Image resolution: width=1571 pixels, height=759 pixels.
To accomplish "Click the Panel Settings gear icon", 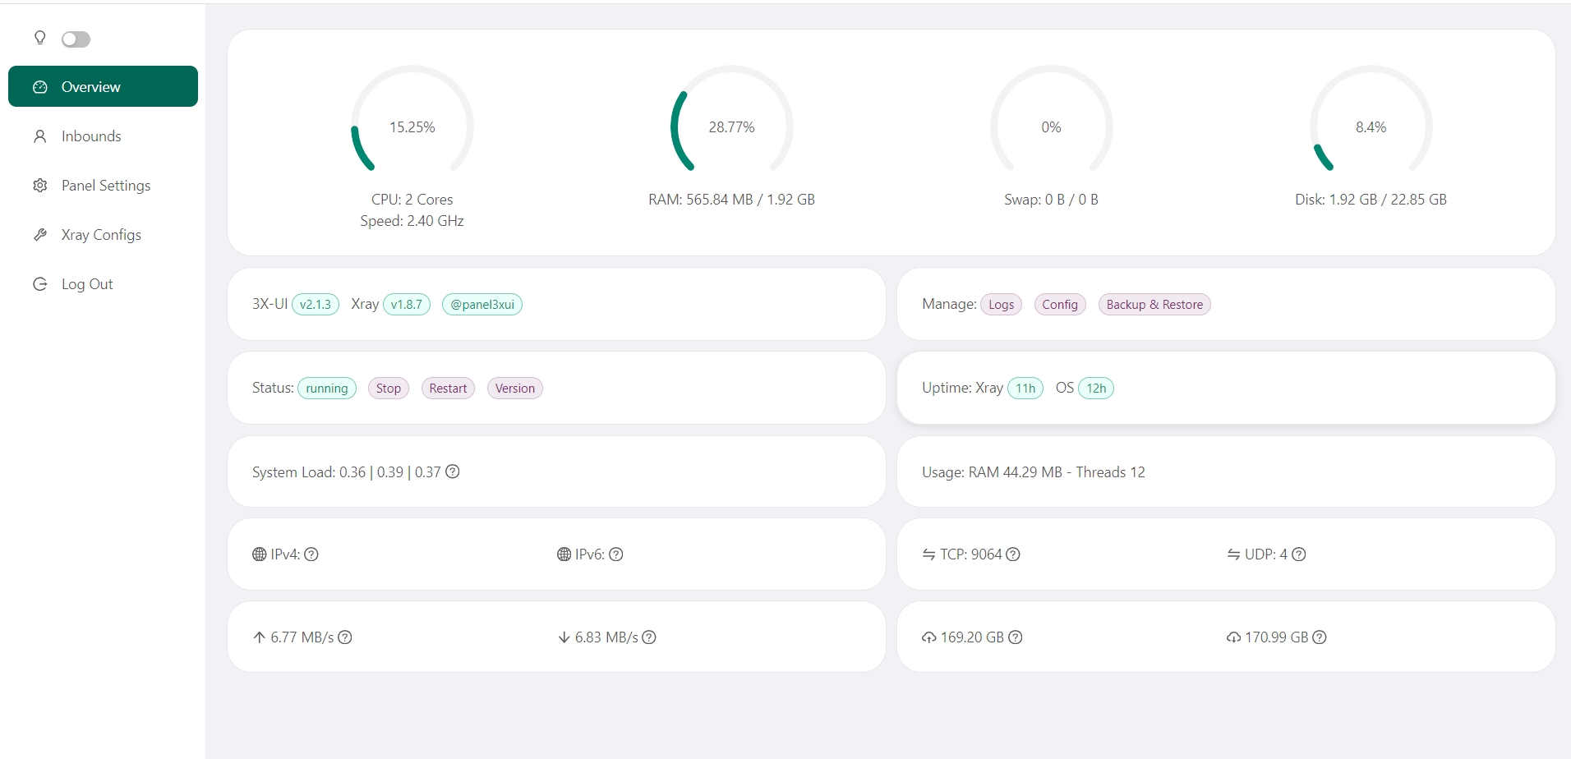I will [x=39, y=186].
